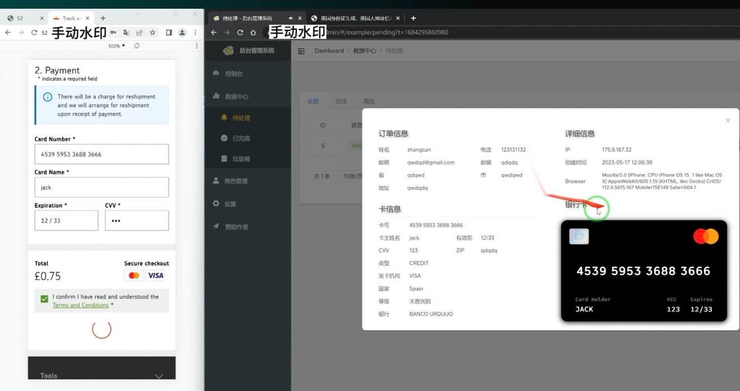Uncheck the Terms and Conditions confirmation checkbox
Viewport: 740px width, 391px height.
tap(44, 299)
